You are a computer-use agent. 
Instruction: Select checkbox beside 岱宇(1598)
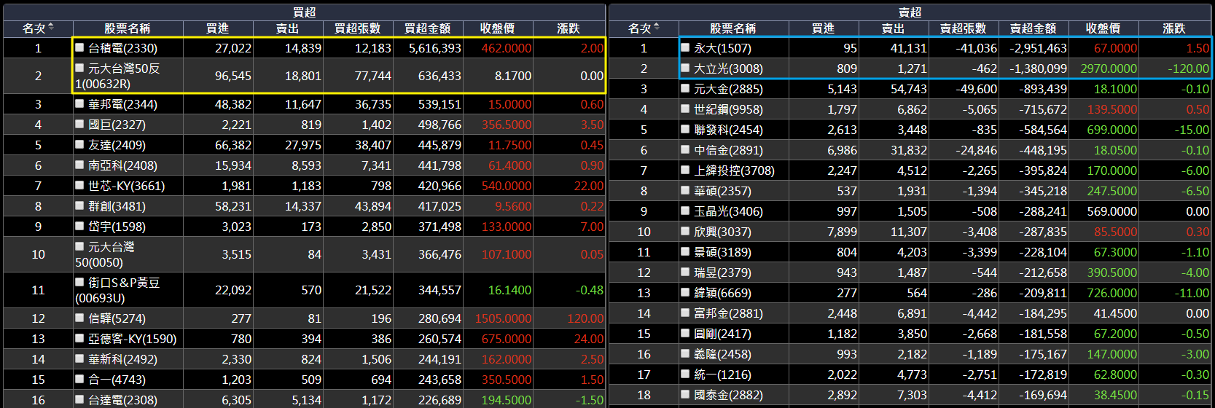tap(80, 226)
